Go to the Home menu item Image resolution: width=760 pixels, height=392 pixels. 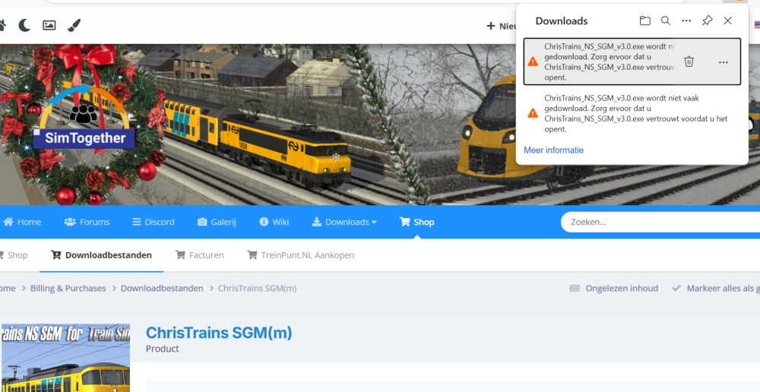23,222
